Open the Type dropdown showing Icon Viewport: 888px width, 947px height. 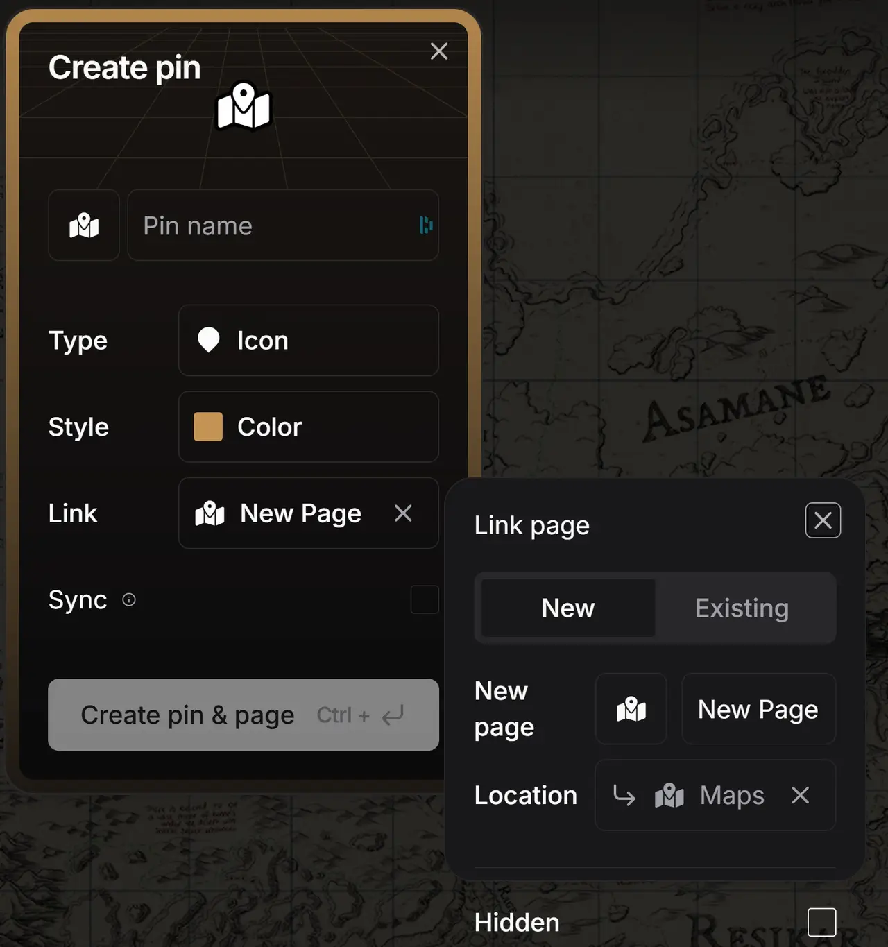click(309, 341)
